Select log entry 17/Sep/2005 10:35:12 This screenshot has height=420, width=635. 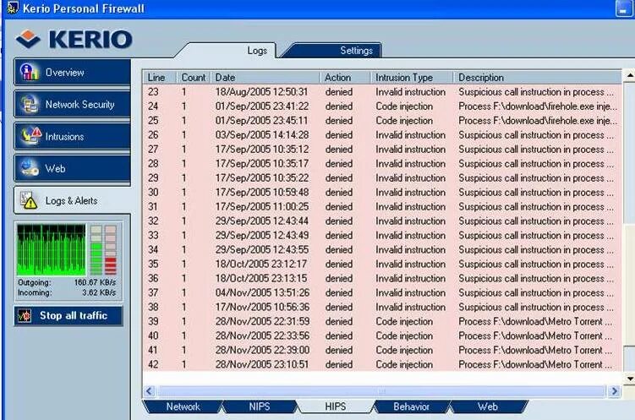point(382,150)
